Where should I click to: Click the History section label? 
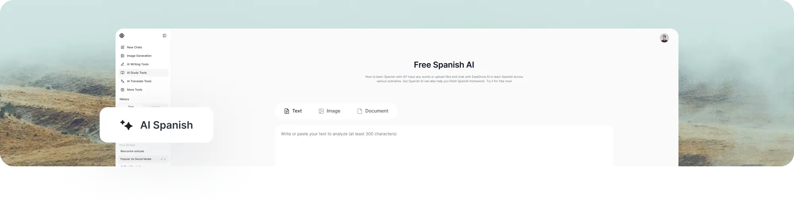click(x=124, y=99)
